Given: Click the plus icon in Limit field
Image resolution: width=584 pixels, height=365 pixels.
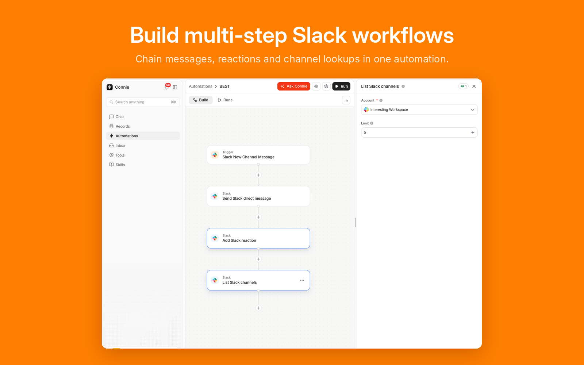Looking at the screenshot, I should pos(473,132).
